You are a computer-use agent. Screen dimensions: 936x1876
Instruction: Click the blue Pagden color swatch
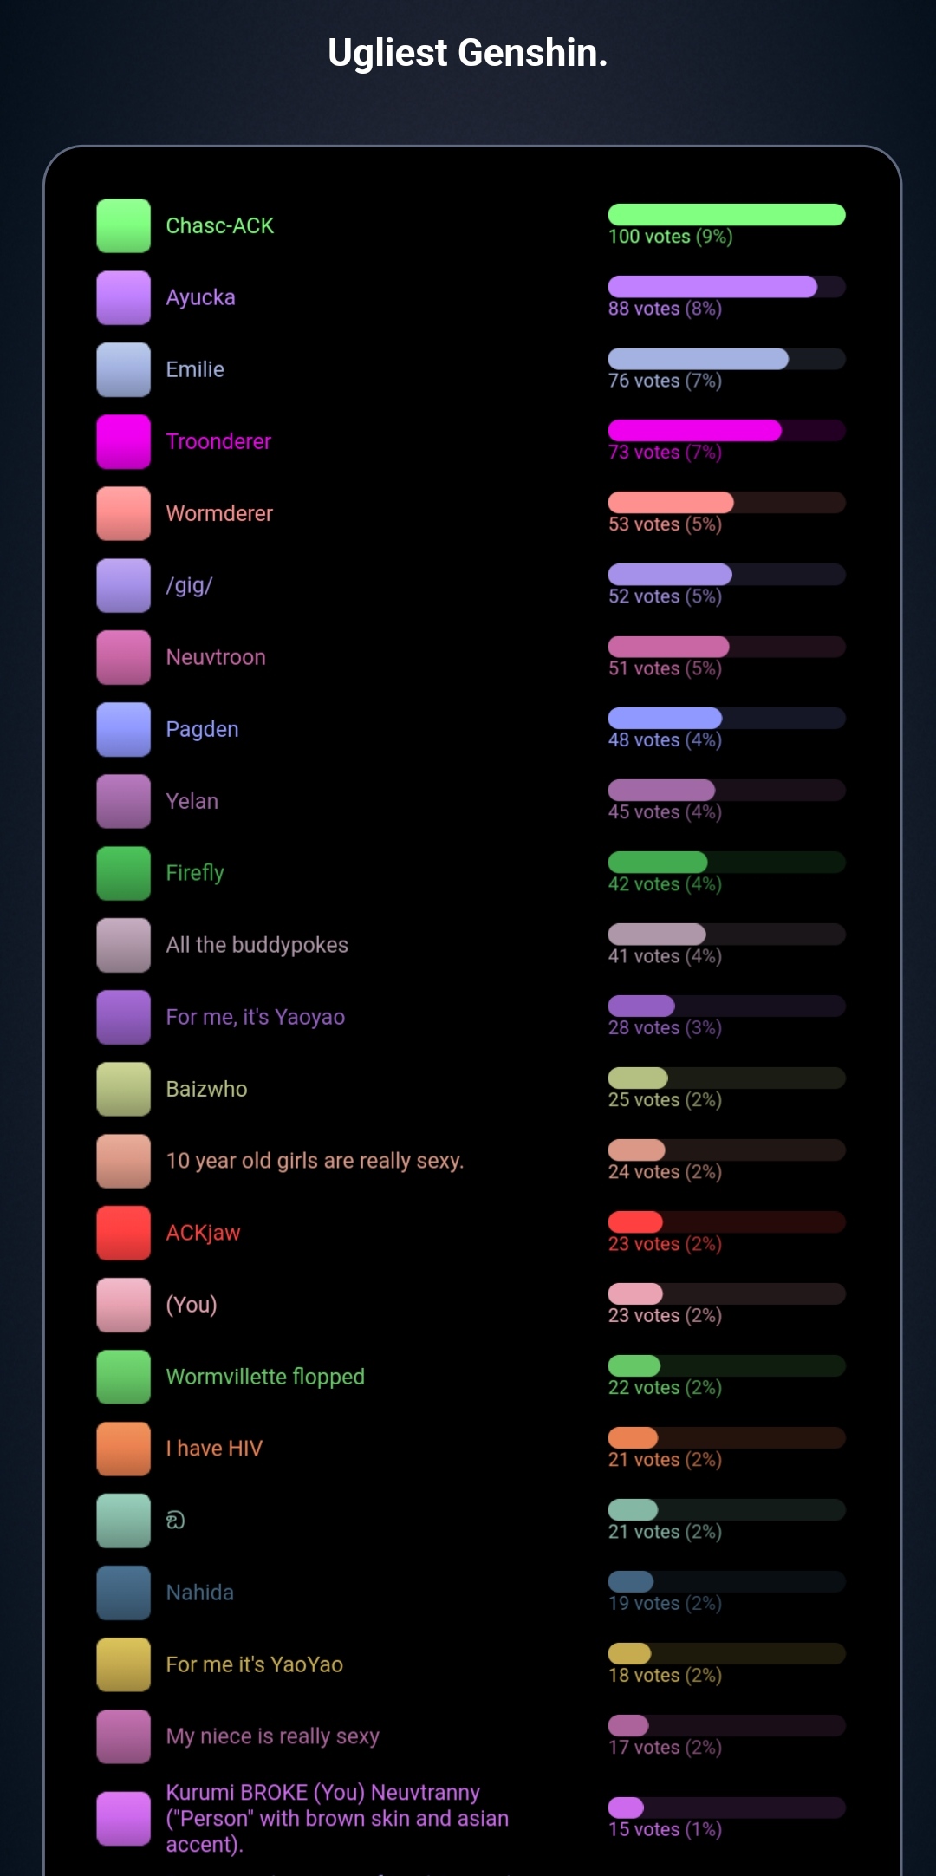123,729
